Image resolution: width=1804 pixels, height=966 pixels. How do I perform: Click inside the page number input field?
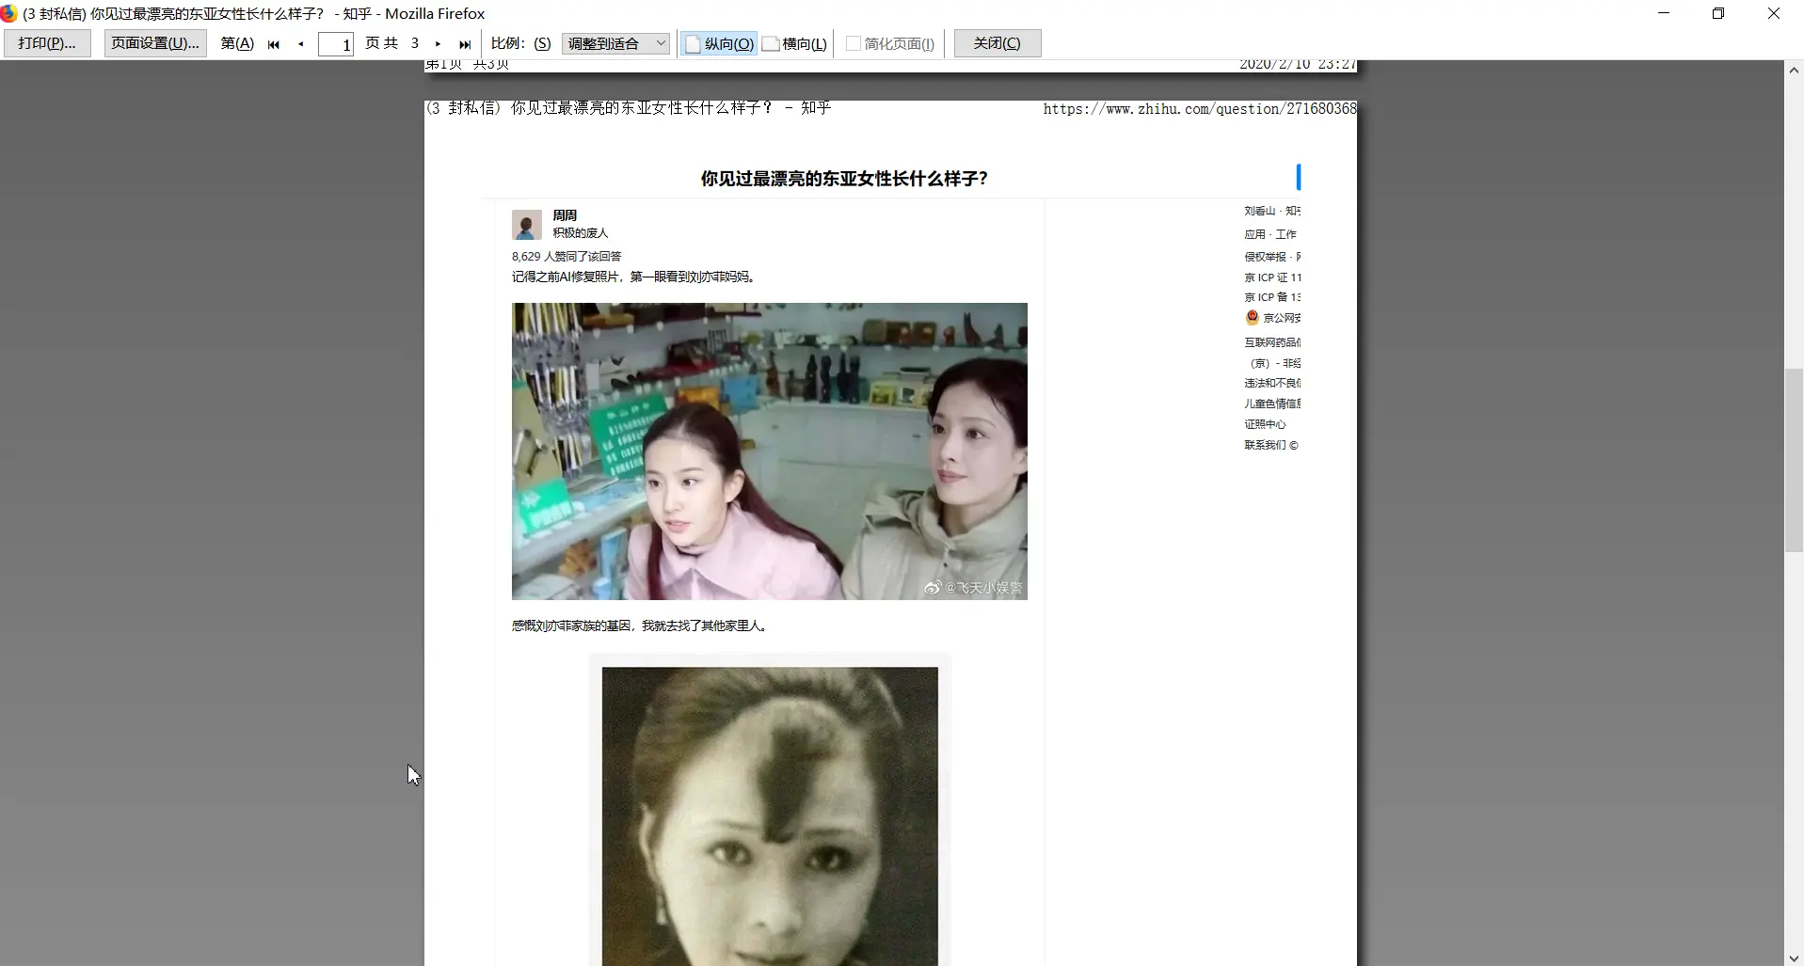pos(336,43)
